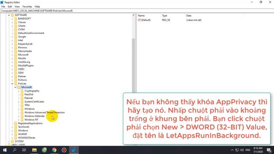Viewport: 274px width, 154px height.
Task: Select the RegisteredApplications key
Action: [30, 124]
